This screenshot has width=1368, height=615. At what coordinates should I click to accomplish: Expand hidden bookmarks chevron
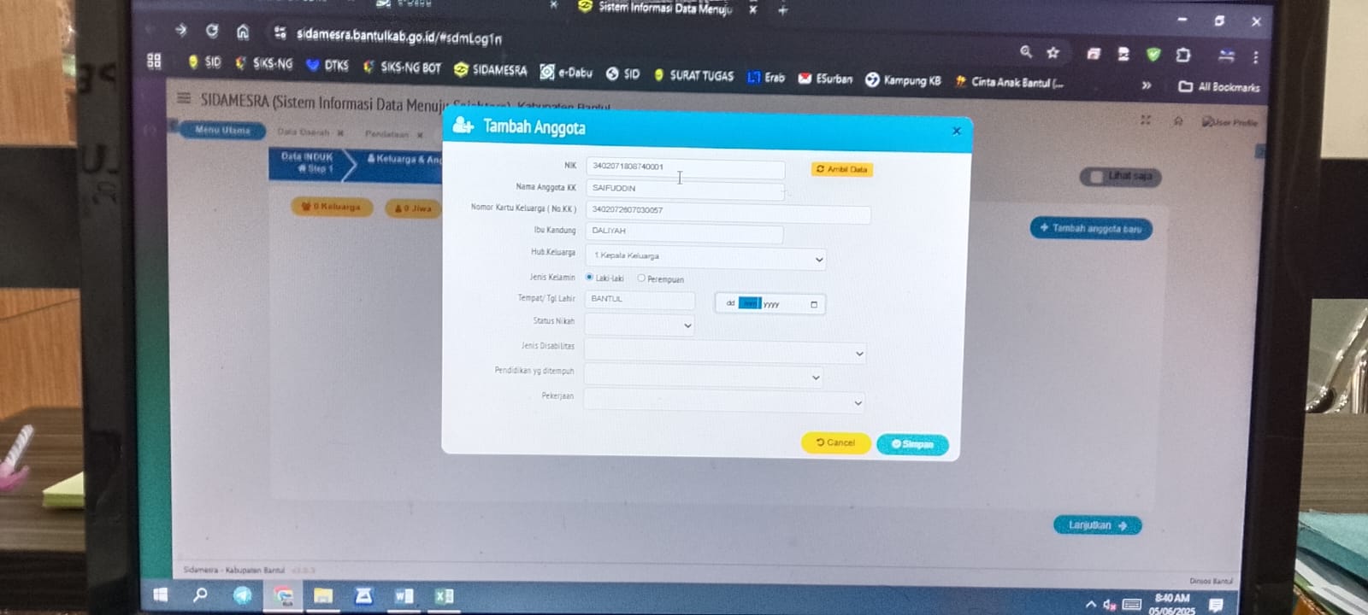coord(1147,85)
